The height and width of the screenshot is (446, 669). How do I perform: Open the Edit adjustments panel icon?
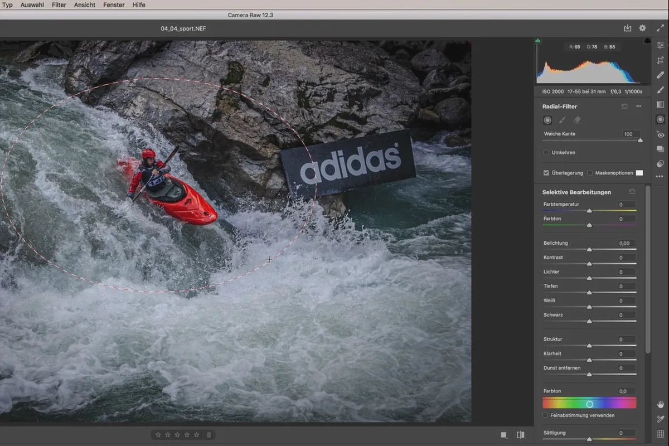tap(660, 45)
